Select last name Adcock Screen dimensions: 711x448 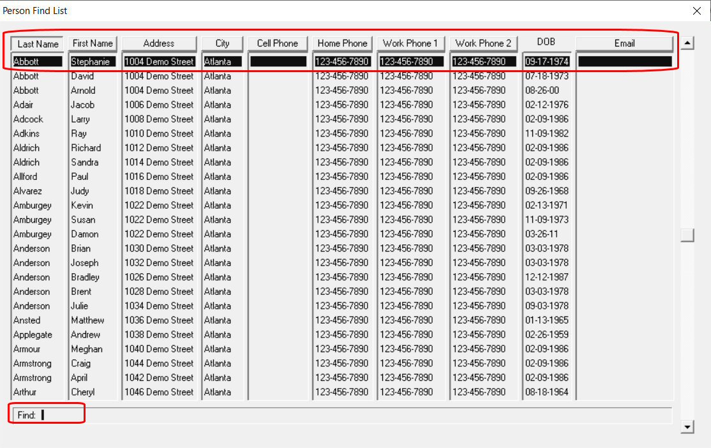coord(28,119)
